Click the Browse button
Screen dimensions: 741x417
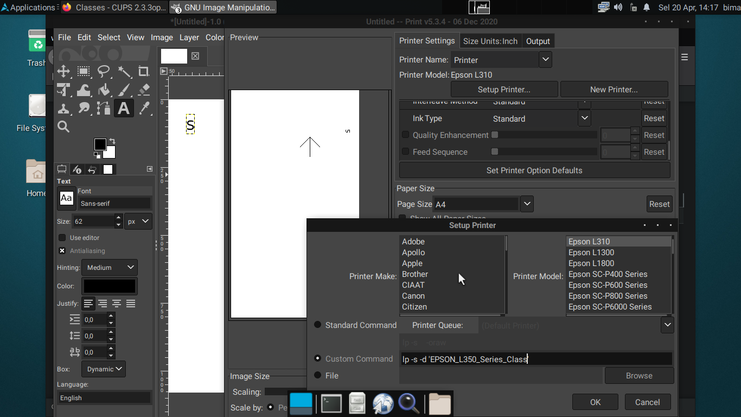(x=639, y=376)
